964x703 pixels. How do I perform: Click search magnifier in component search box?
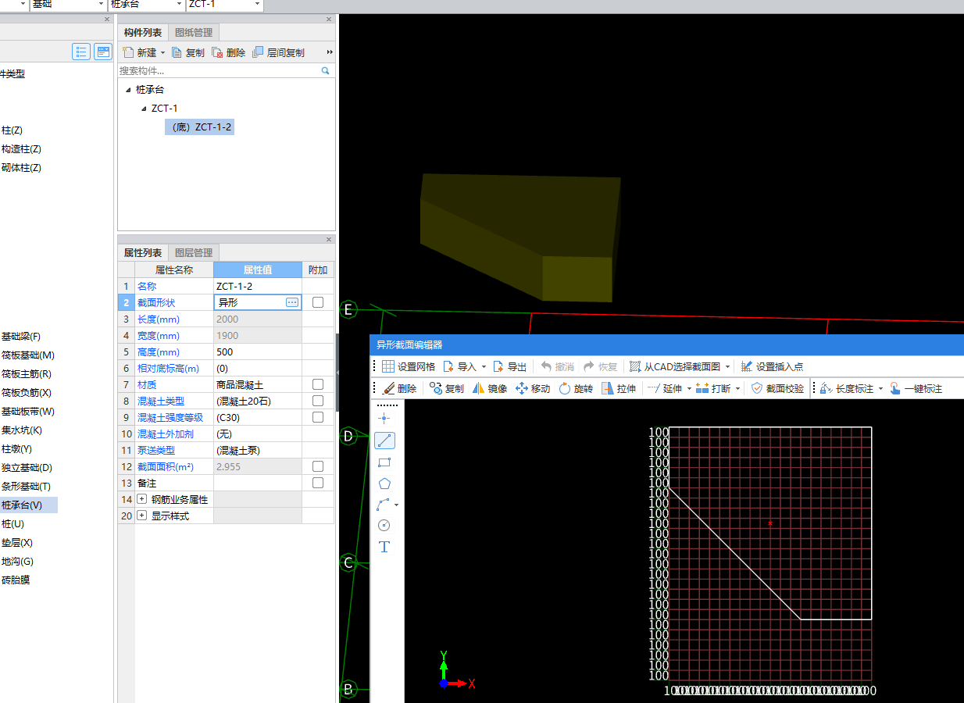click(326, 70)
